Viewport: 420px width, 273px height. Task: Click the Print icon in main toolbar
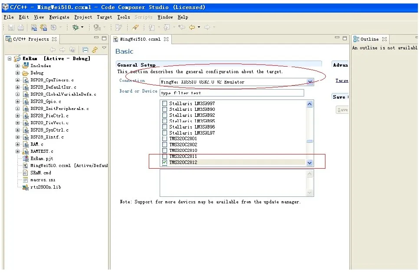pyautogui.click(x=21, y=27)
